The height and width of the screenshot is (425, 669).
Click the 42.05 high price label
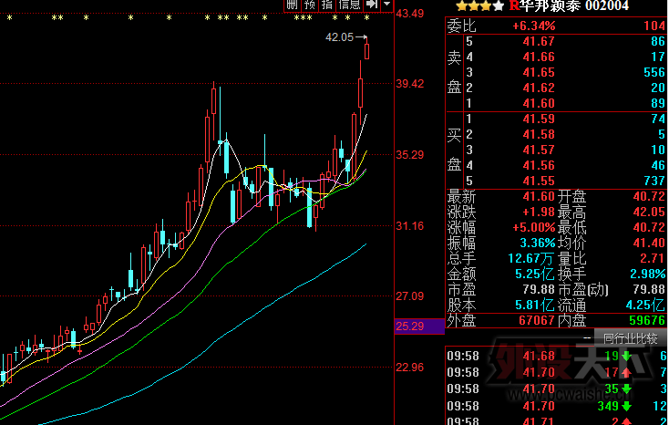click(x=339, y=37)
